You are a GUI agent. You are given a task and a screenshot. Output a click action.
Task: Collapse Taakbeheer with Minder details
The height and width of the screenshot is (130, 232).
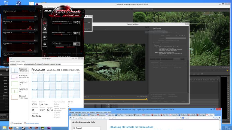coord(16,123)
